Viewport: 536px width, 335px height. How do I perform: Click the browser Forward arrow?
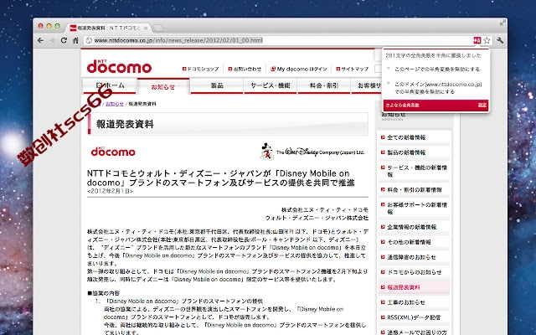click(52, 40)
